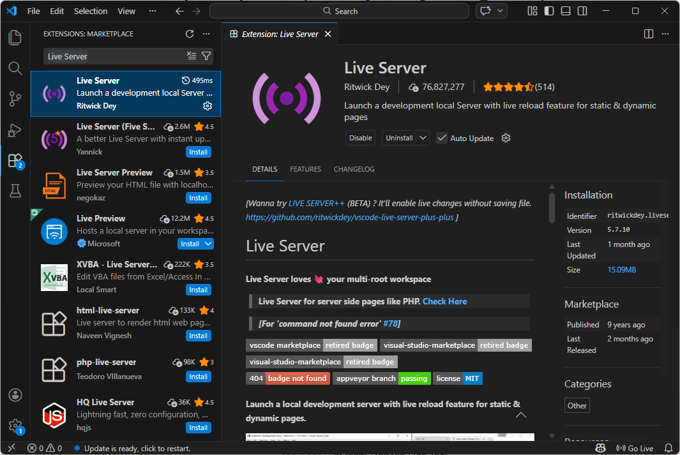Clear extensions search results icon

192,56
